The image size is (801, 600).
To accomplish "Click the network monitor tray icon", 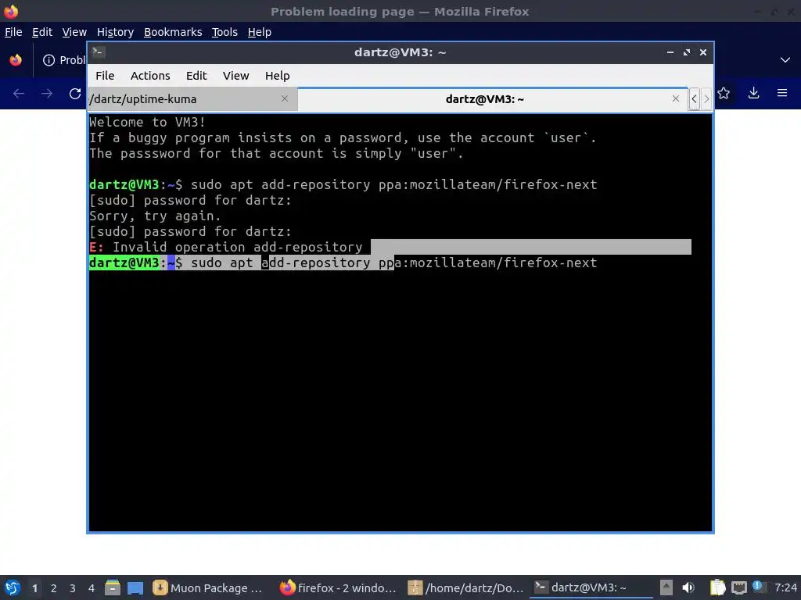I will [738, 587].
